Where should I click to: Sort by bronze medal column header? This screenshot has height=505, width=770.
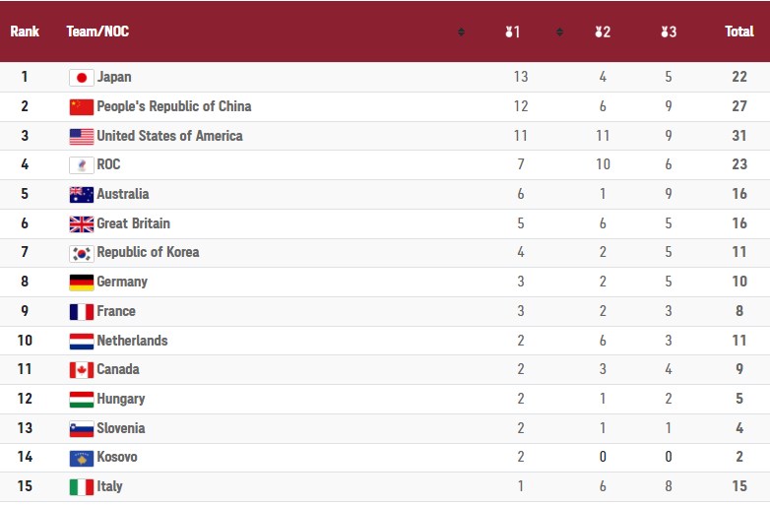tap(669, 32)
